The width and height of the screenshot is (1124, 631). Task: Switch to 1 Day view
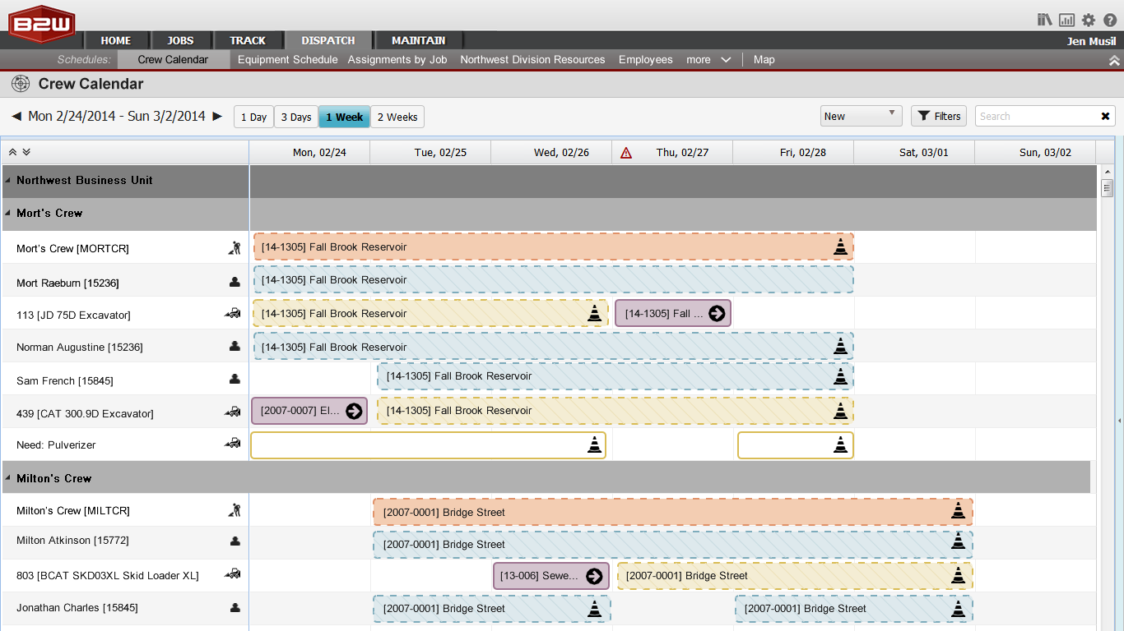pos(253,117)
